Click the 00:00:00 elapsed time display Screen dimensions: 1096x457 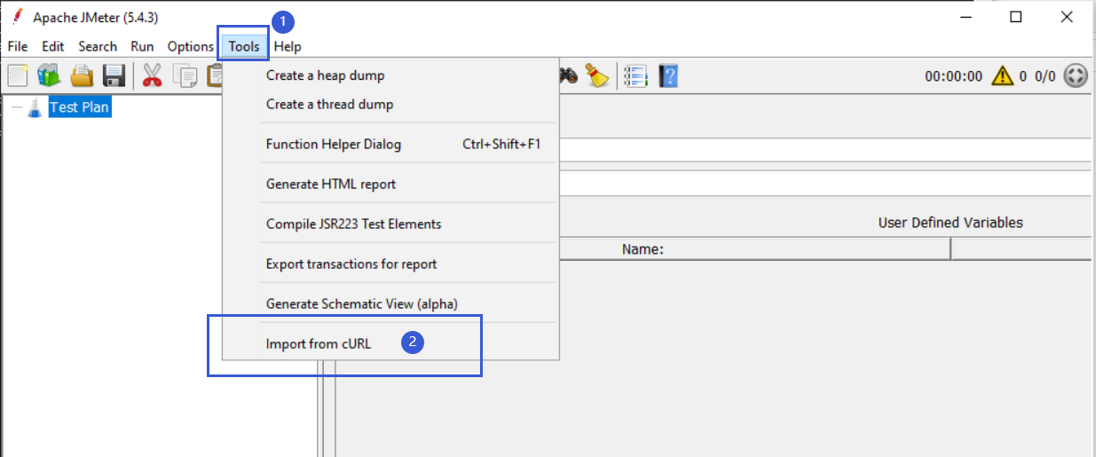click(953, 76)
